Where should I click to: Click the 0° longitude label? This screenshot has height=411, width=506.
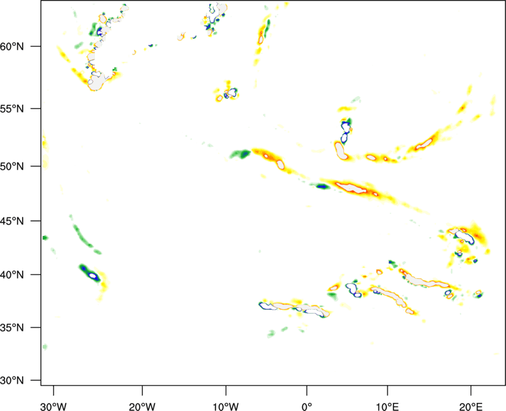click(x=307, y=407)
